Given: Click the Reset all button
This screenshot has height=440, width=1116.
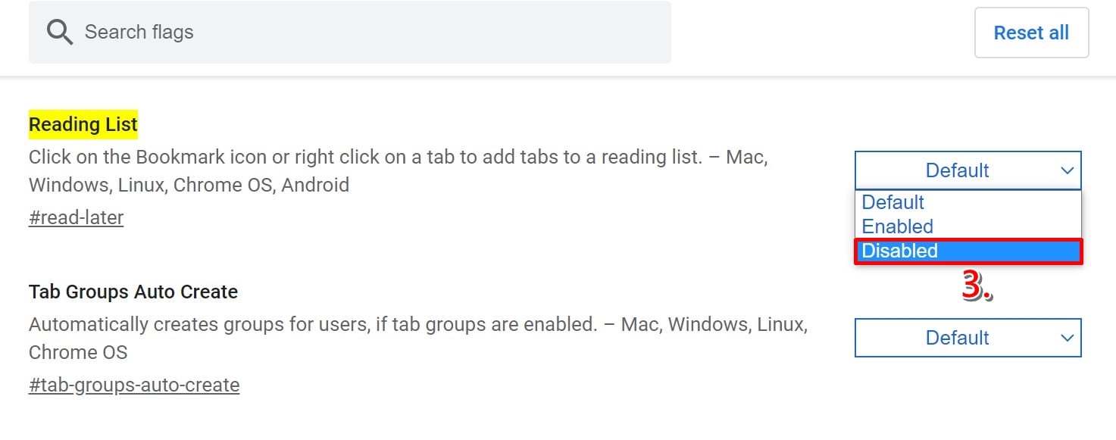Looking at the screenshot, I should click(1031, 33).
